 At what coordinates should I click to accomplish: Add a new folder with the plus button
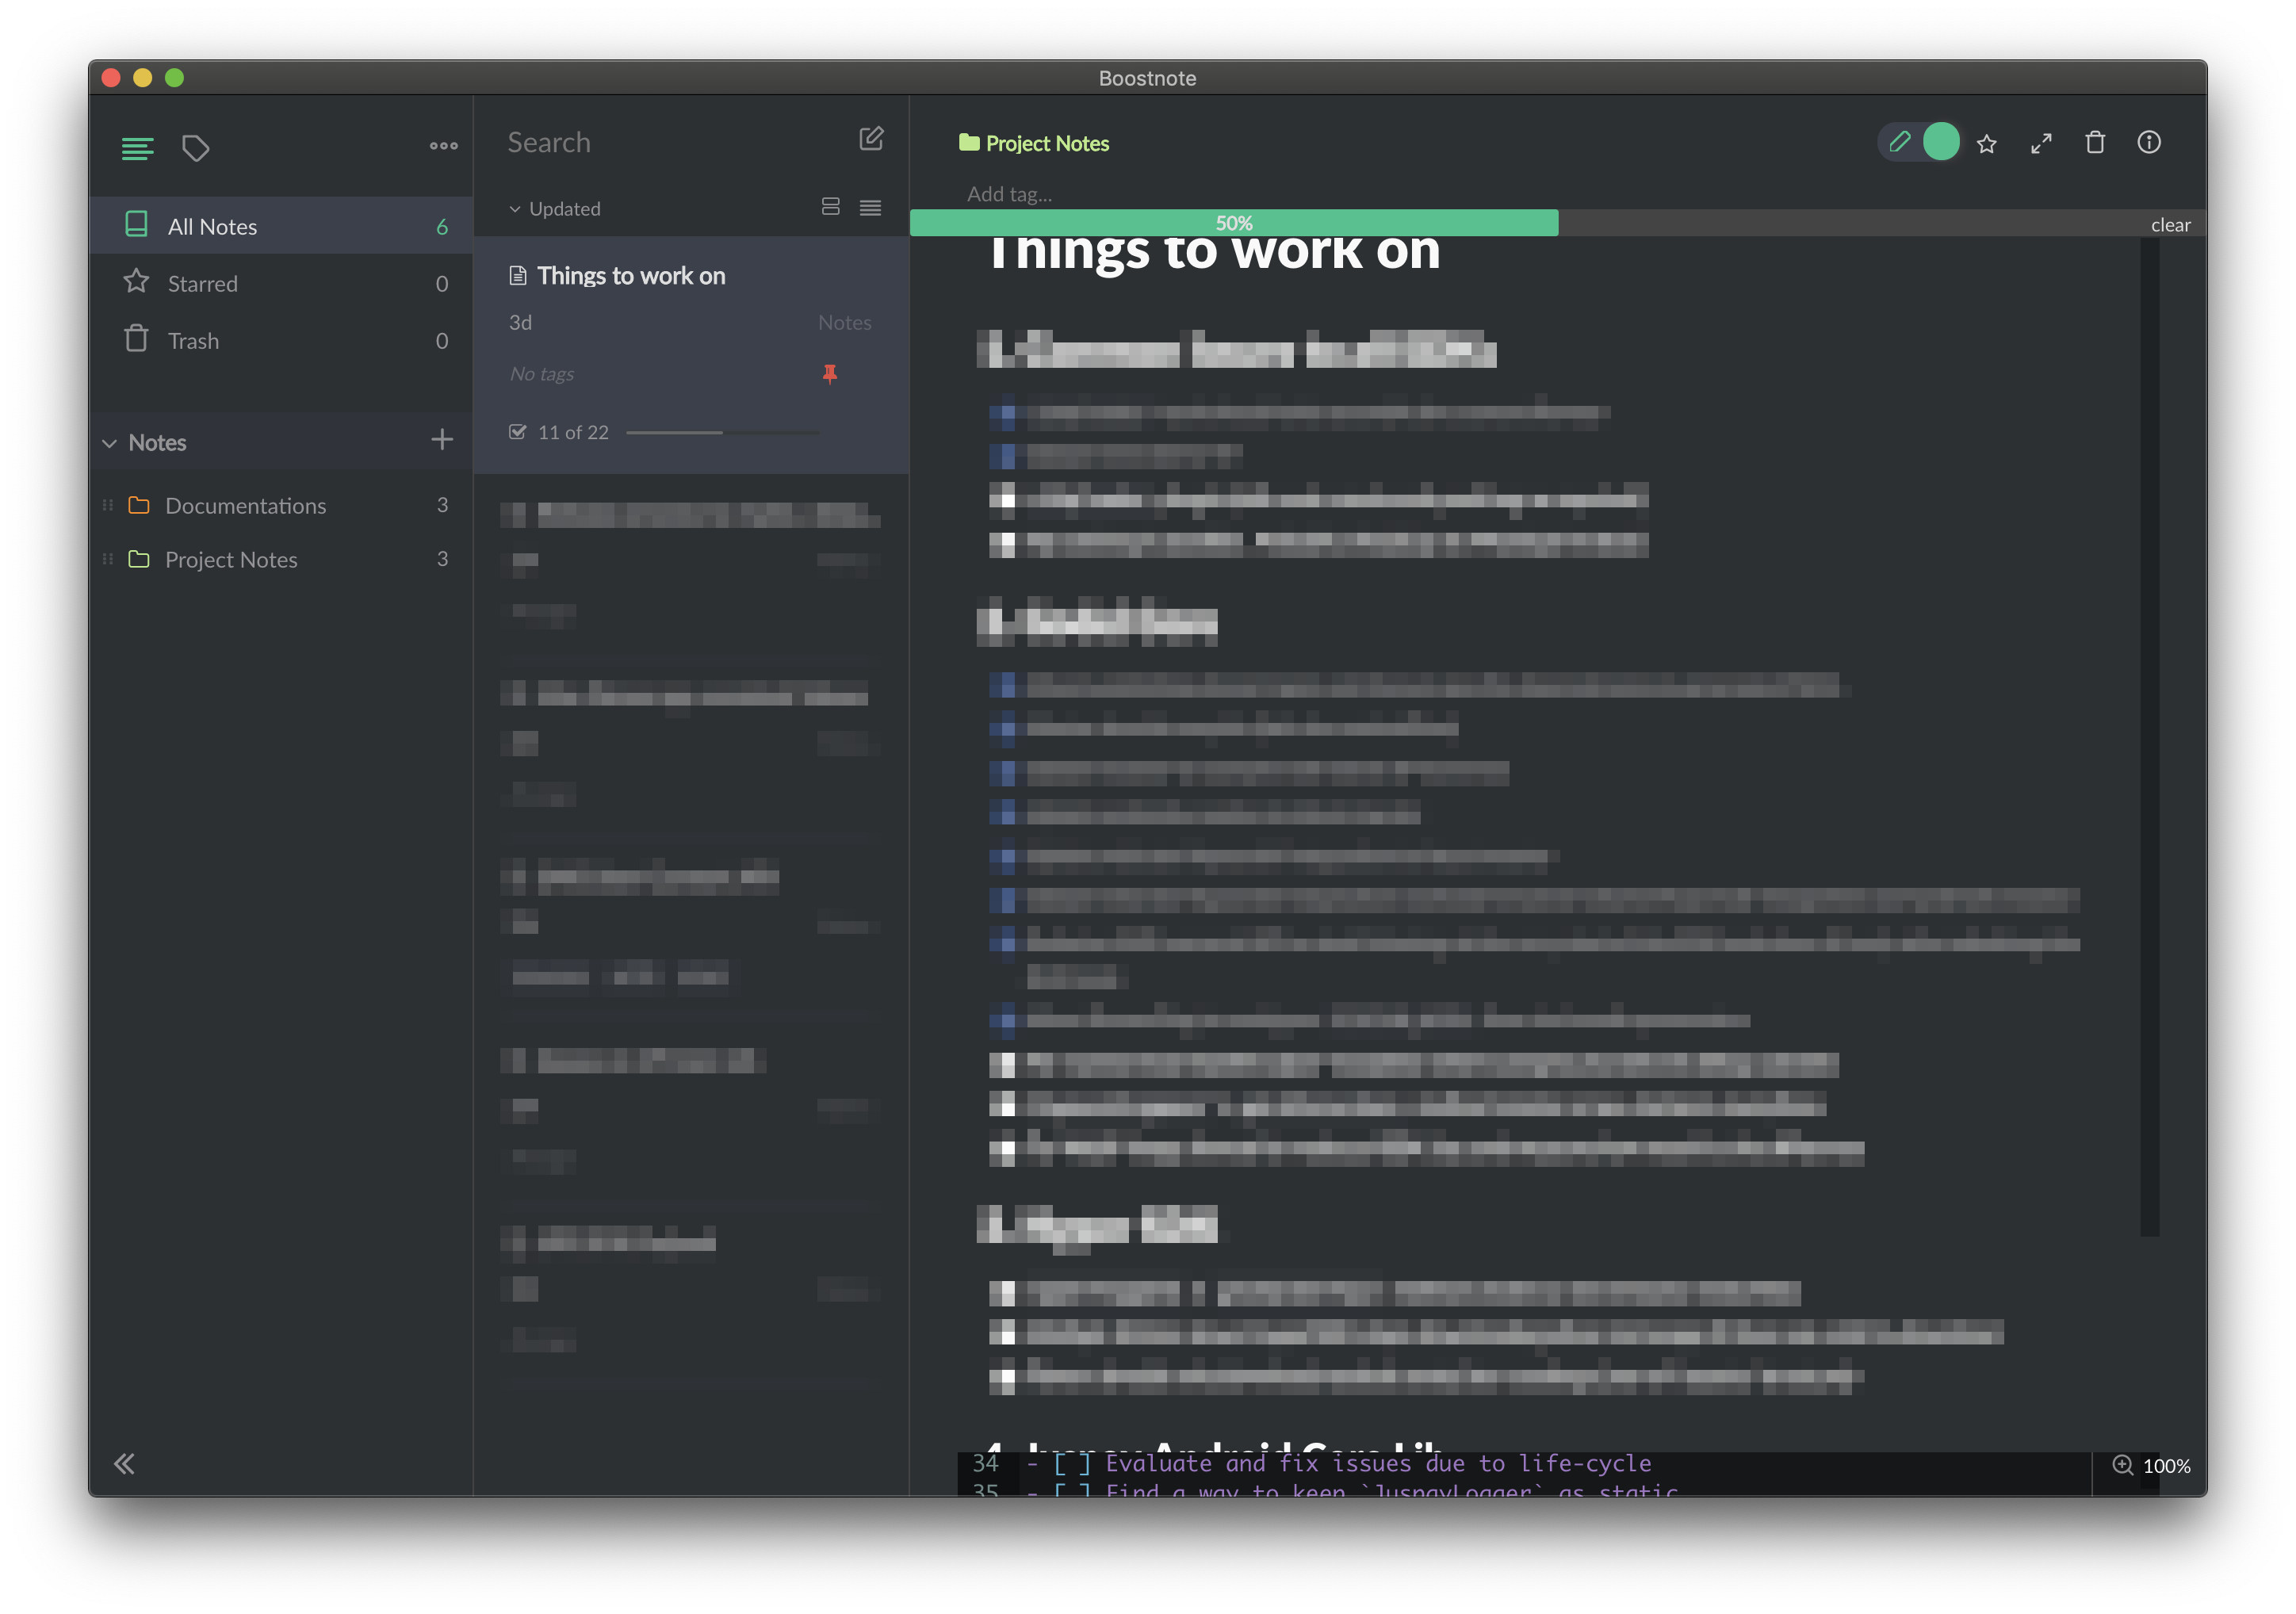441,440
